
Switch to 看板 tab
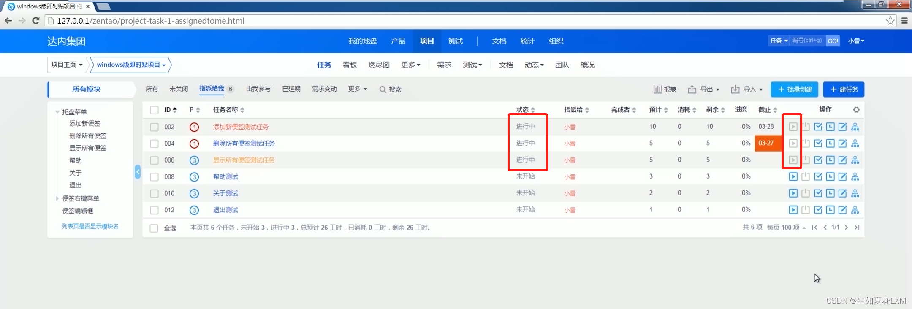coord(350,65)
